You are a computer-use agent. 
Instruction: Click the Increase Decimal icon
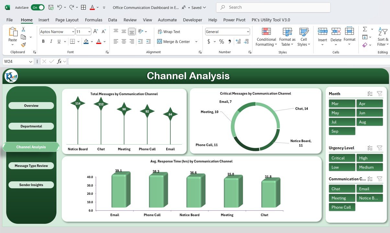coord(238,41)
